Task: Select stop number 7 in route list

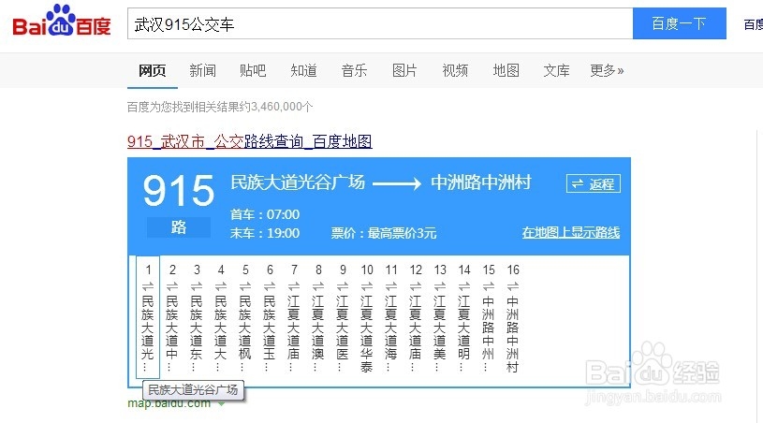Action: click(x=294, y=317)
